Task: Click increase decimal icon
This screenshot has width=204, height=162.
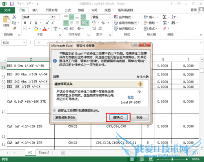Action: point(94,29)
